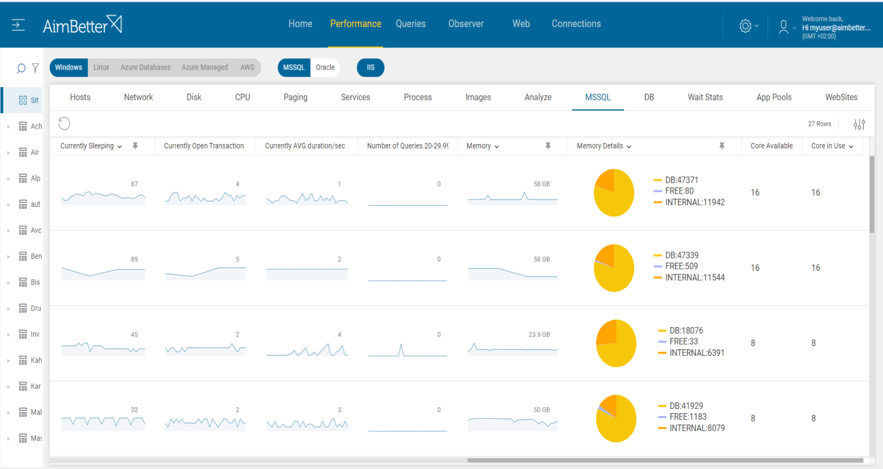This screenshot has height=469, width=883.
Task: Select the MSSQL database toggle
Action: point(294,67)
